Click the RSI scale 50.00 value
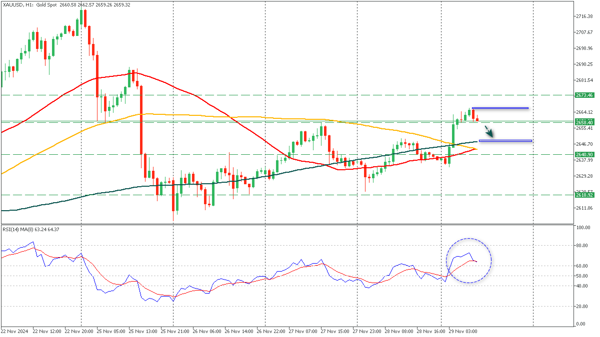600x337 pixels. pos(582,276)
